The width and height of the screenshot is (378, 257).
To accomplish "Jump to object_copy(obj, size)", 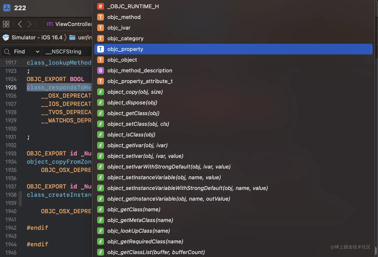I will pos(233,92).
